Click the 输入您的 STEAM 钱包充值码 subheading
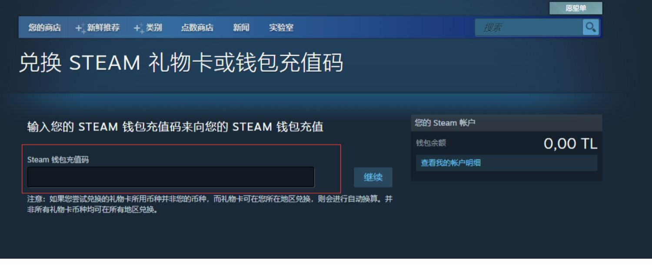652x270 pixels. coord(175,127)
